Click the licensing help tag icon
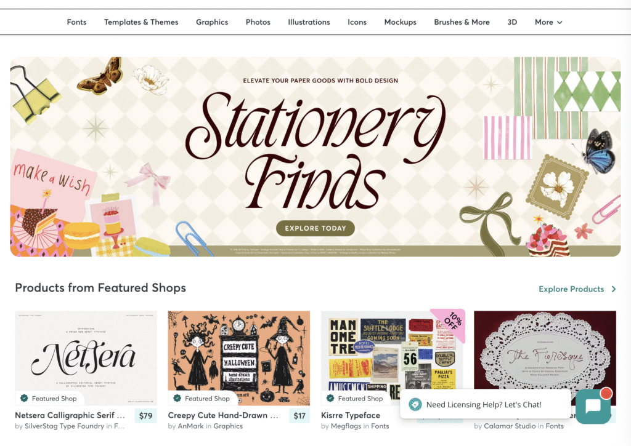Viewport: 631px width, 446px height. [x=415, y=404]
